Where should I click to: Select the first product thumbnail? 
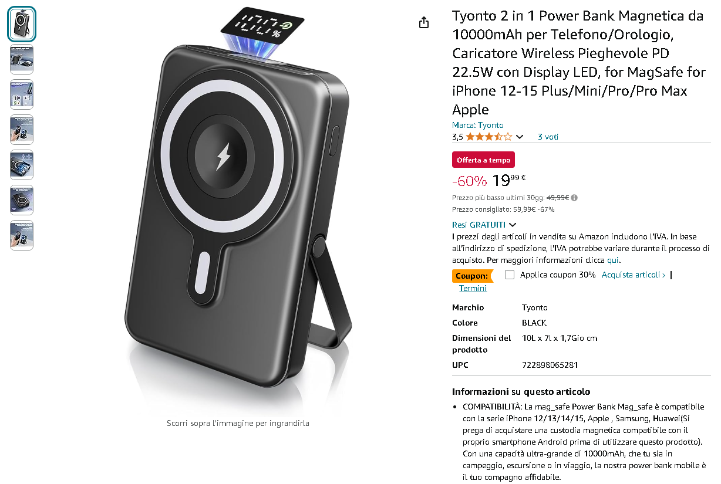pyautogui.click(x=22, y=24)
